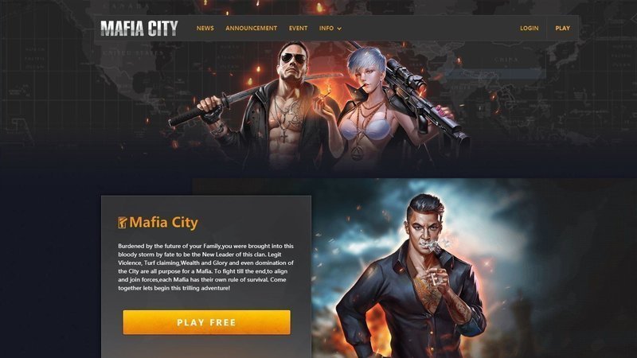Click the small orange icon beside Mafia City heading

pos(123,223)
